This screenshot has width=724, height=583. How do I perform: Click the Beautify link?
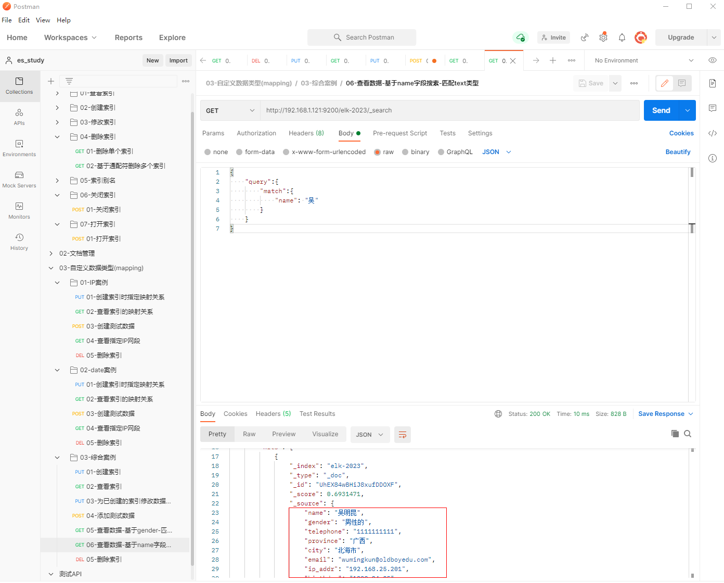(x=678, y=152)
